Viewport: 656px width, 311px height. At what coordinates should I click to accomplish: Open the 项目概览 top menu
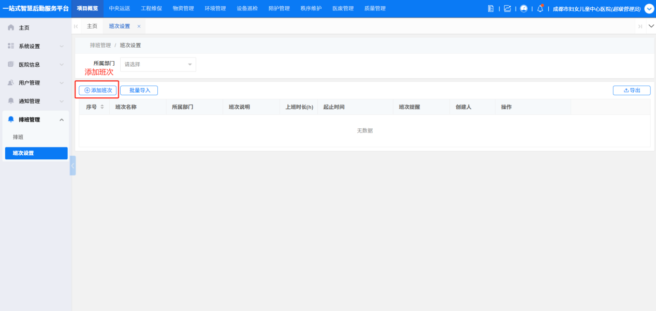coord(88,9)
